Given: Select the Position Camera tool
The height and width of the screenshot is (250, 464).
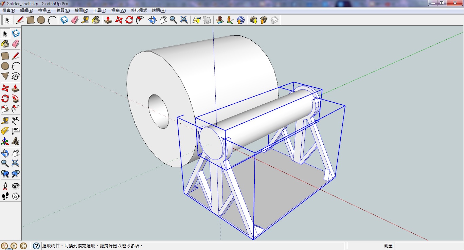Looking at the screenshot, I should [5, 186].
